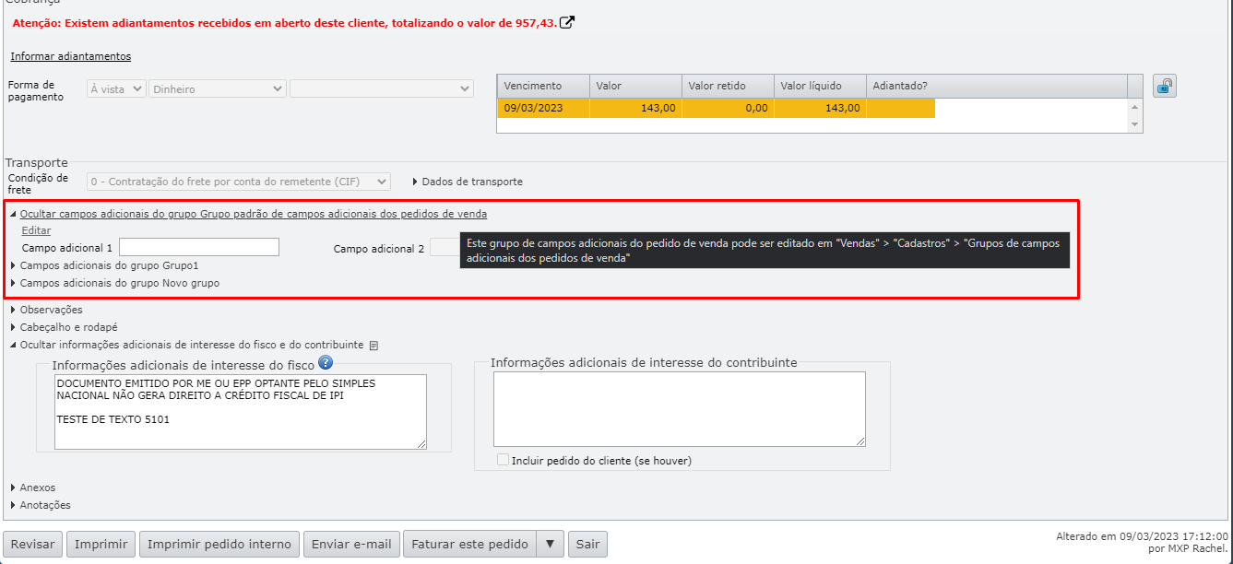Select the 0,00 valor retido cell
1233x564 pixels.
pos(728,108)
